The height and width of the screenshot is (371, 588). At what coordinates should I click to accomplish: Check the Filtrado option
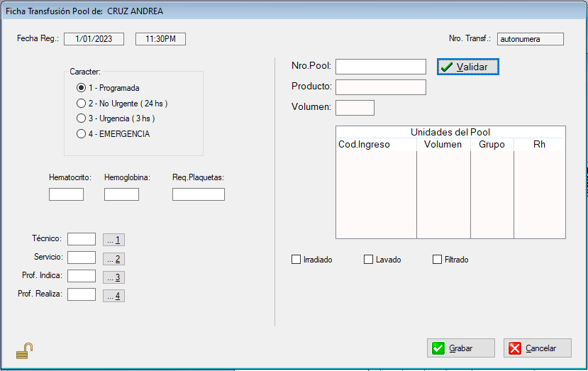[x=437, y=260]
